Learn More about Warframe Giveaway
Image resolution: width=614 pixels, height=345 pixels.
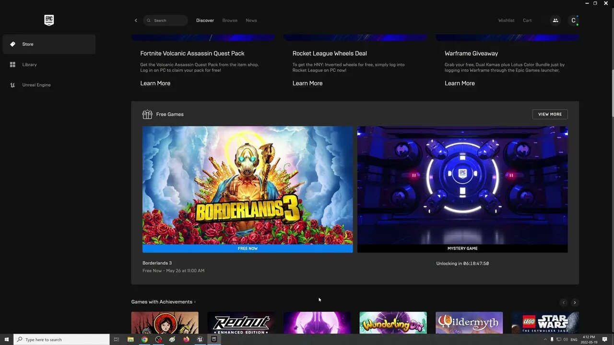460,83
